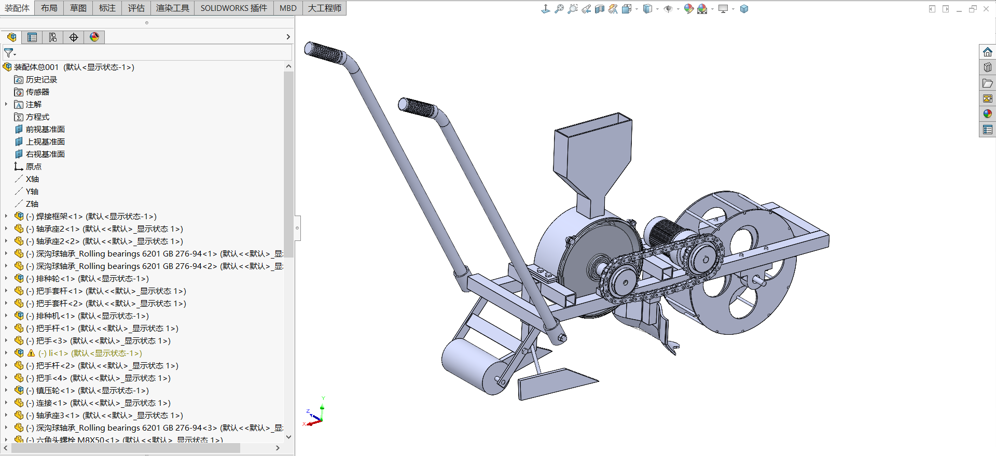Viewport: 996px width, 456px height.
Task: Expand the 注解 tree node
Action: point(6,104)
